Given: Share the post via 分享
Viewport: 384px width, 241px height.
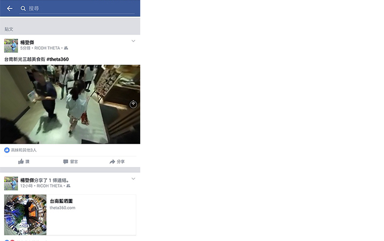Looking at the screenshot, I should [117, 162].
